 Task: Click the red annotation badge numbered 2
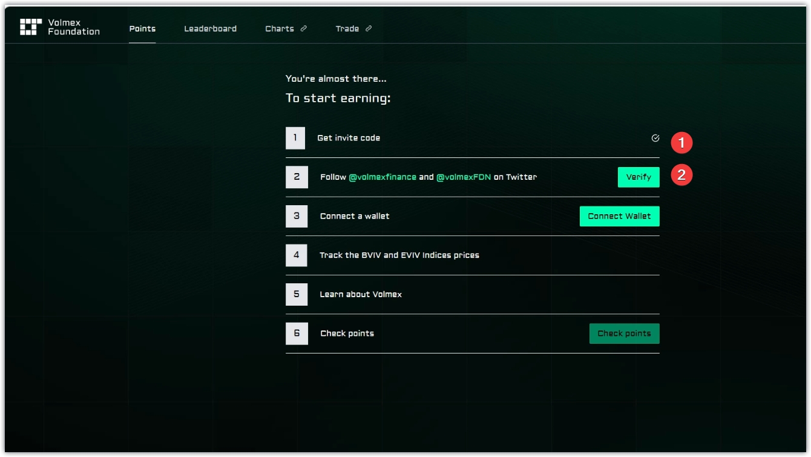[x=682, y=176]
